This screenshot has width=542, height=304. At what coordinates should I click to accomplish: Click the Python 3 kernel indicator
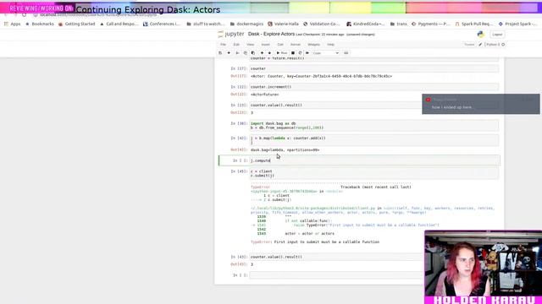(493, 45)
